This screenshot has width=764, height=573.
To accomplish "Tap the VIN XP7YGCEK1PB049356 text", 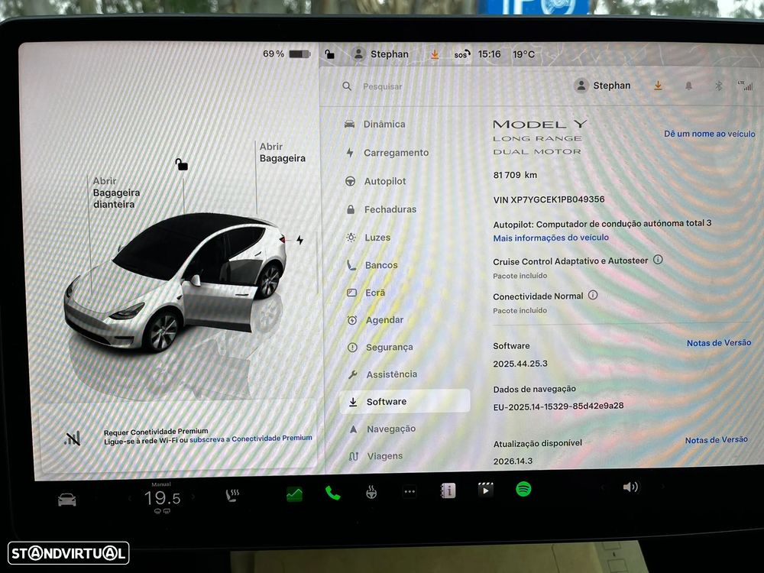I will click(x=549, y=199).
